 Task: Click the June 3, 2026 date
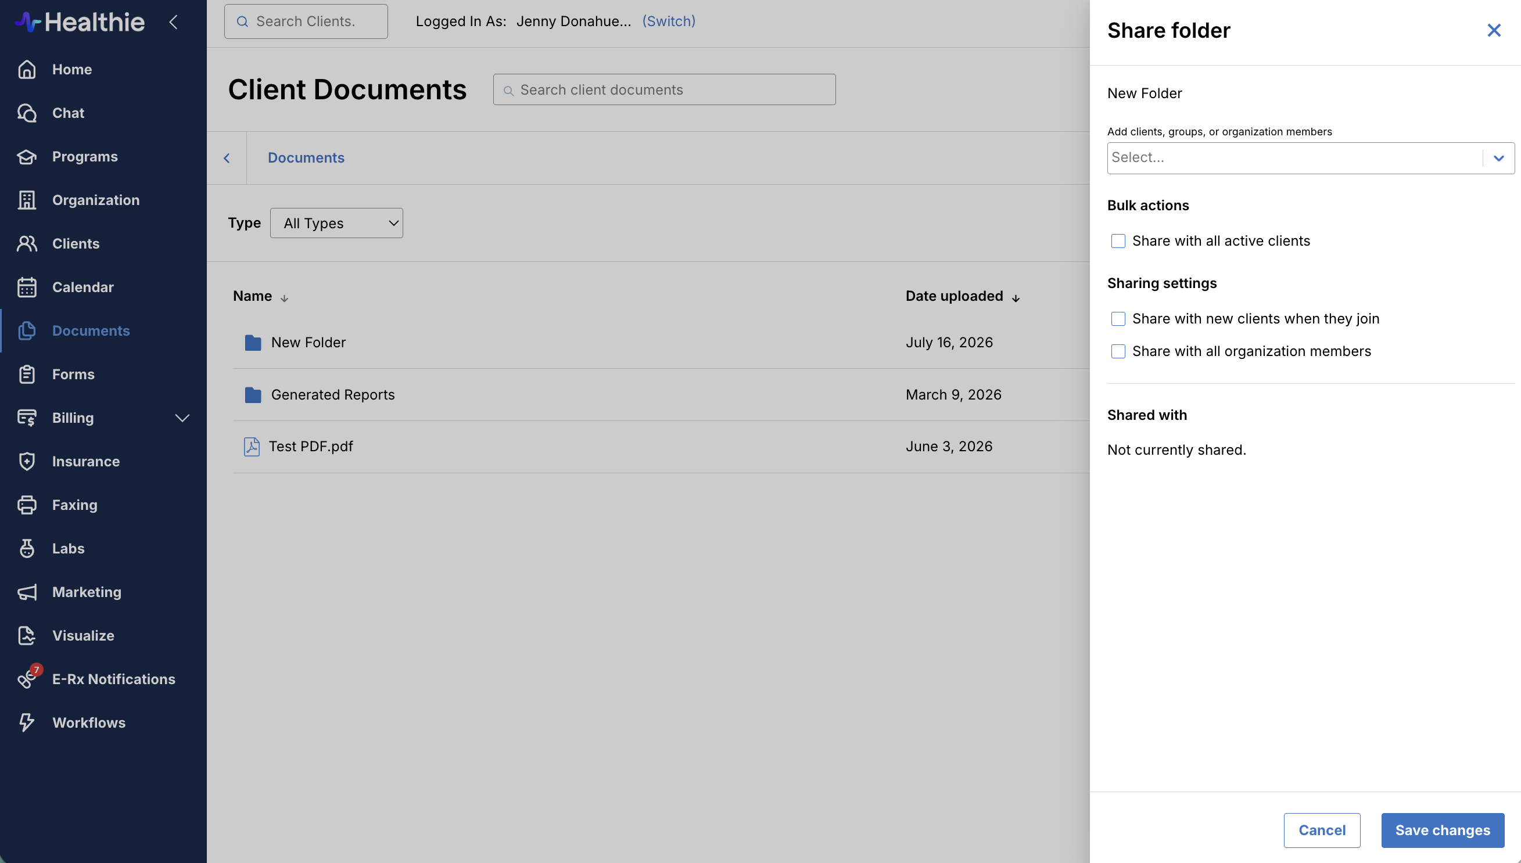pyautogui.click(x=948, y=447)
